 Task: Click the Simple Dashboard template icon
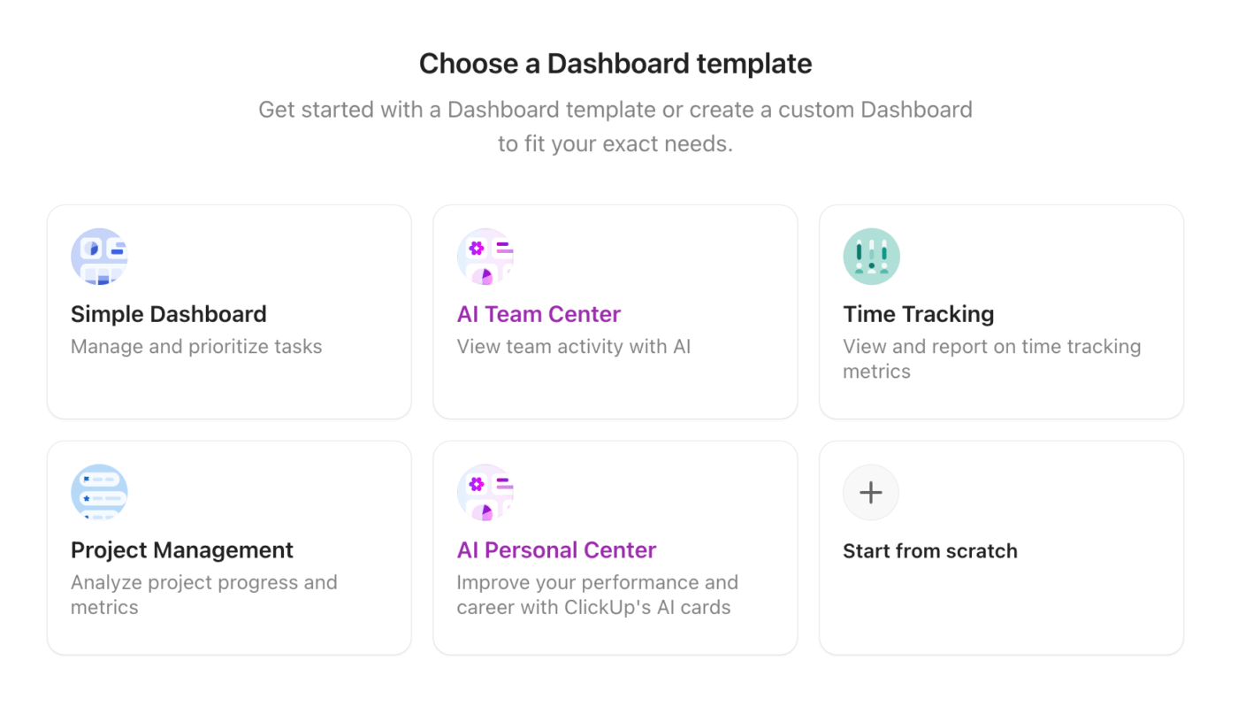(99, 257)
